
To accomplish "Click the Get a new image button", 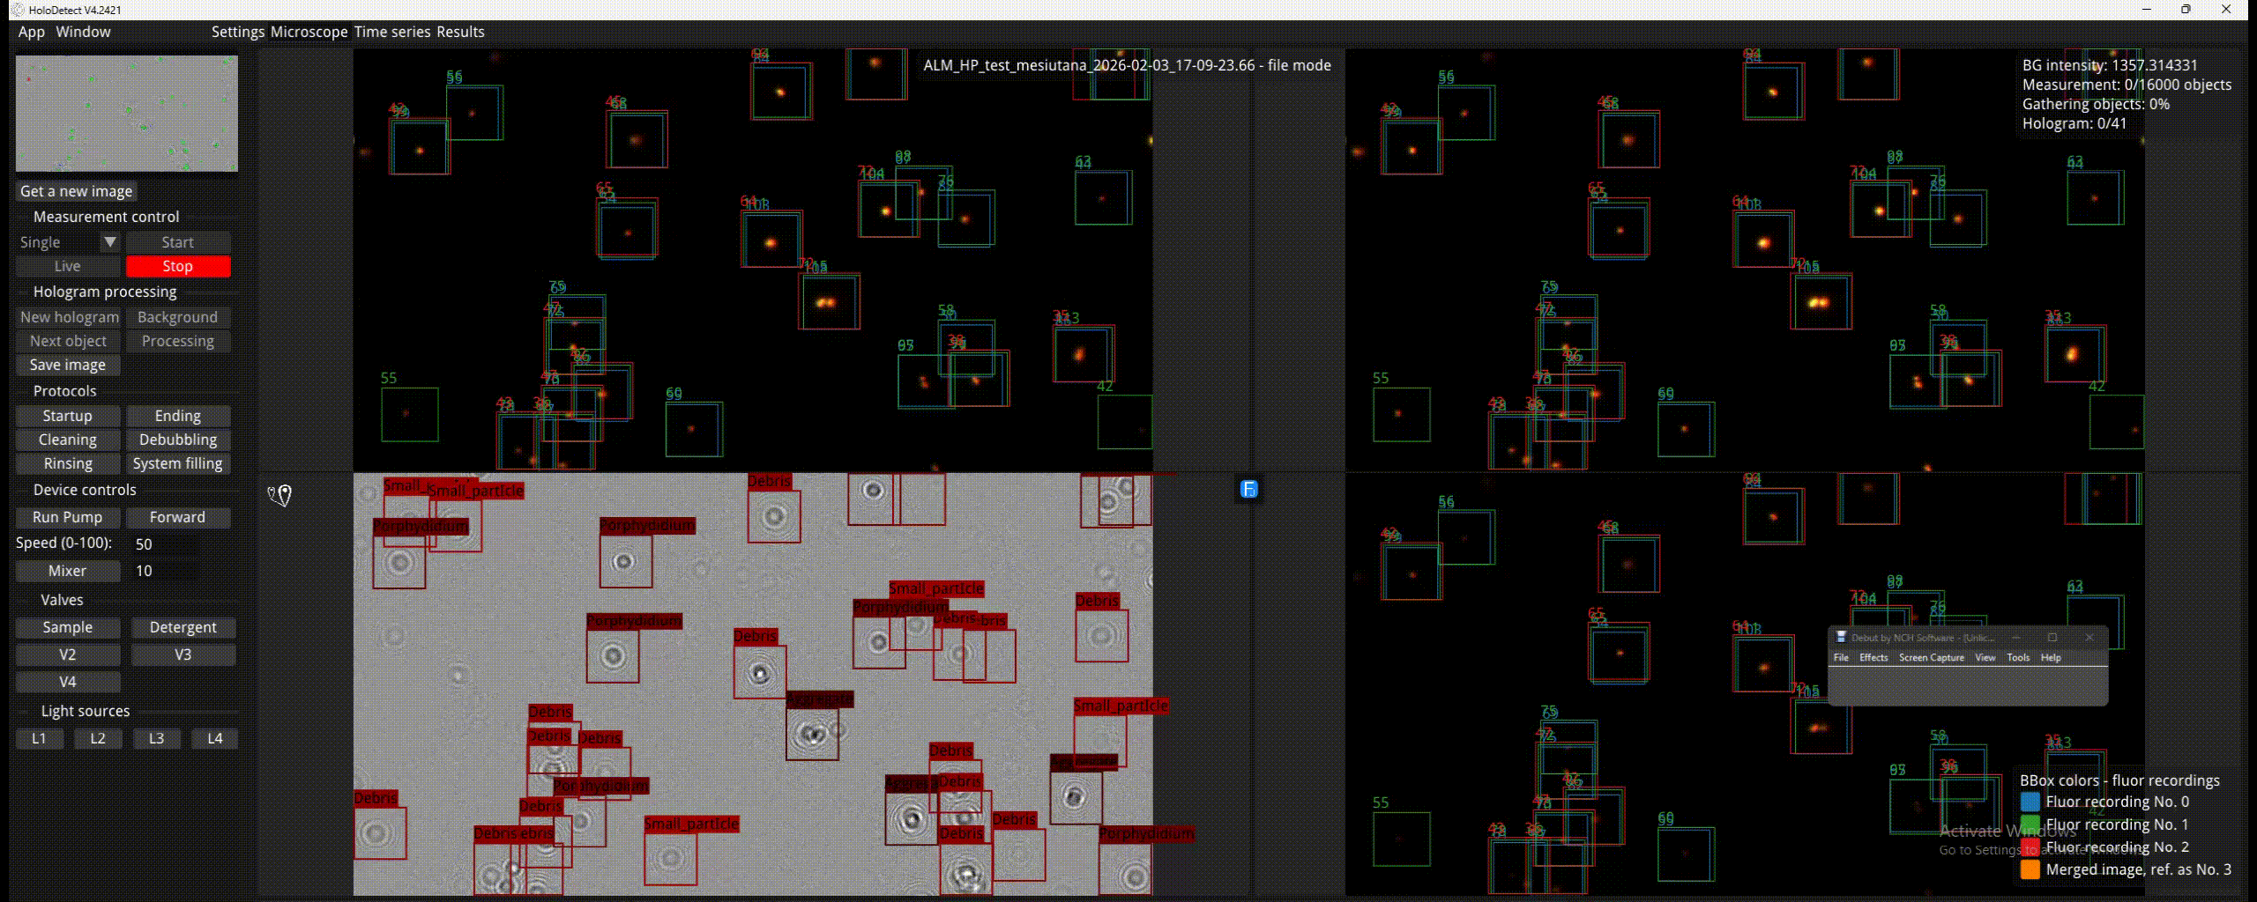I will (x=77, y=192).
